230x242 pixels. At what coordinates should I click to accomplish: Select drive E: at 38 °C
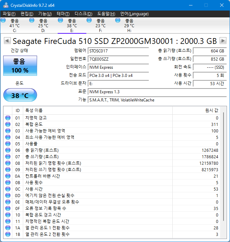pyautogui.click(x=72, y=26)
